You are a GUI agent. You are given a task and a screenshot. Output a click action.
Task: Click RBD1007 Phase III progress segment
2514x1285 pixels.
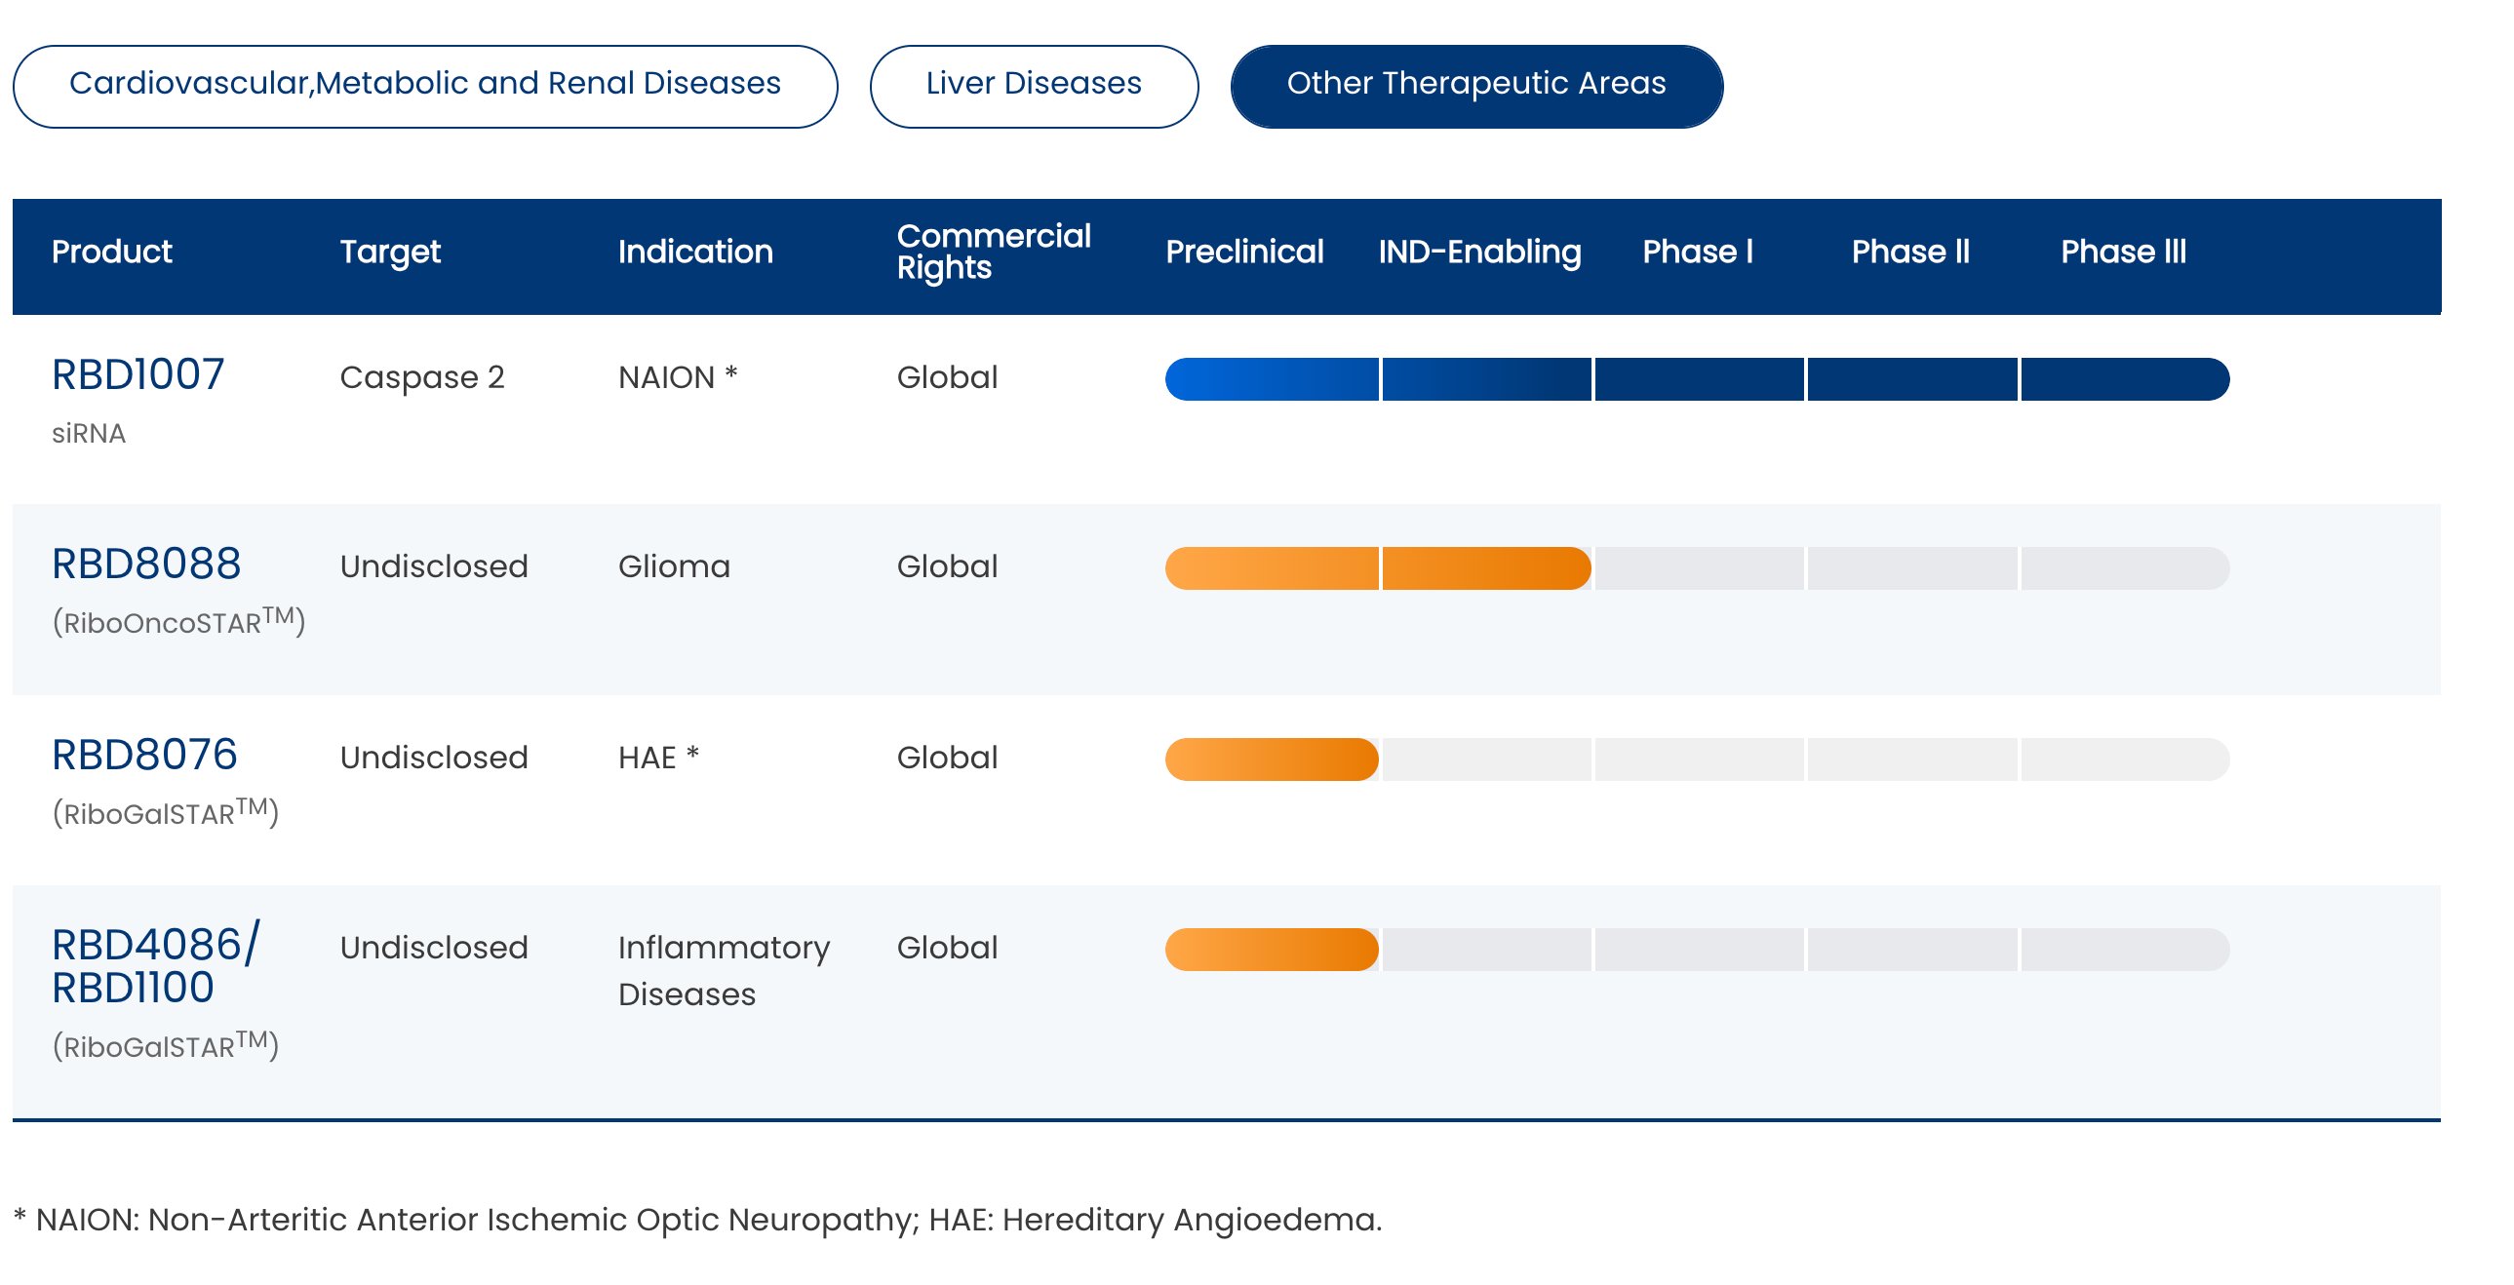coord(2125,378)
